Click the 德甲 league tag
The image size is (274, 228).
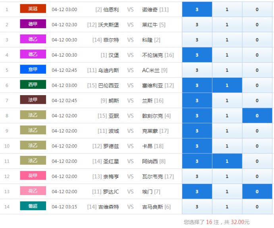[x=33, y=24]
